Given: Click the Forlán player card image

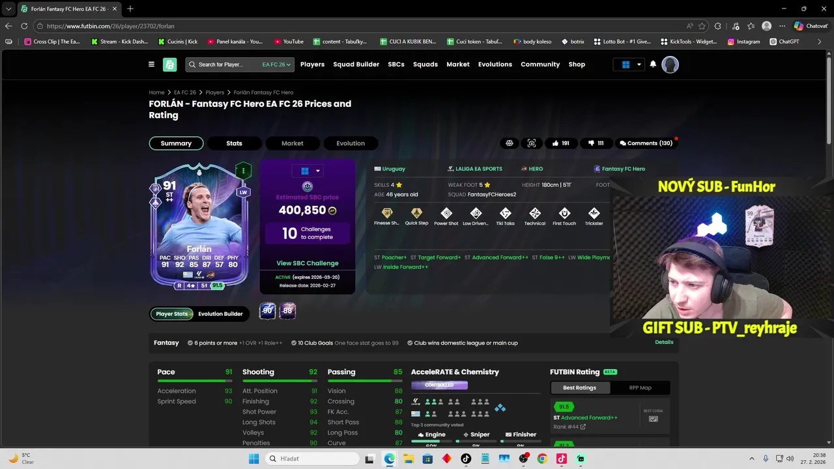Looking at the screenshot, I should [199, 225].
